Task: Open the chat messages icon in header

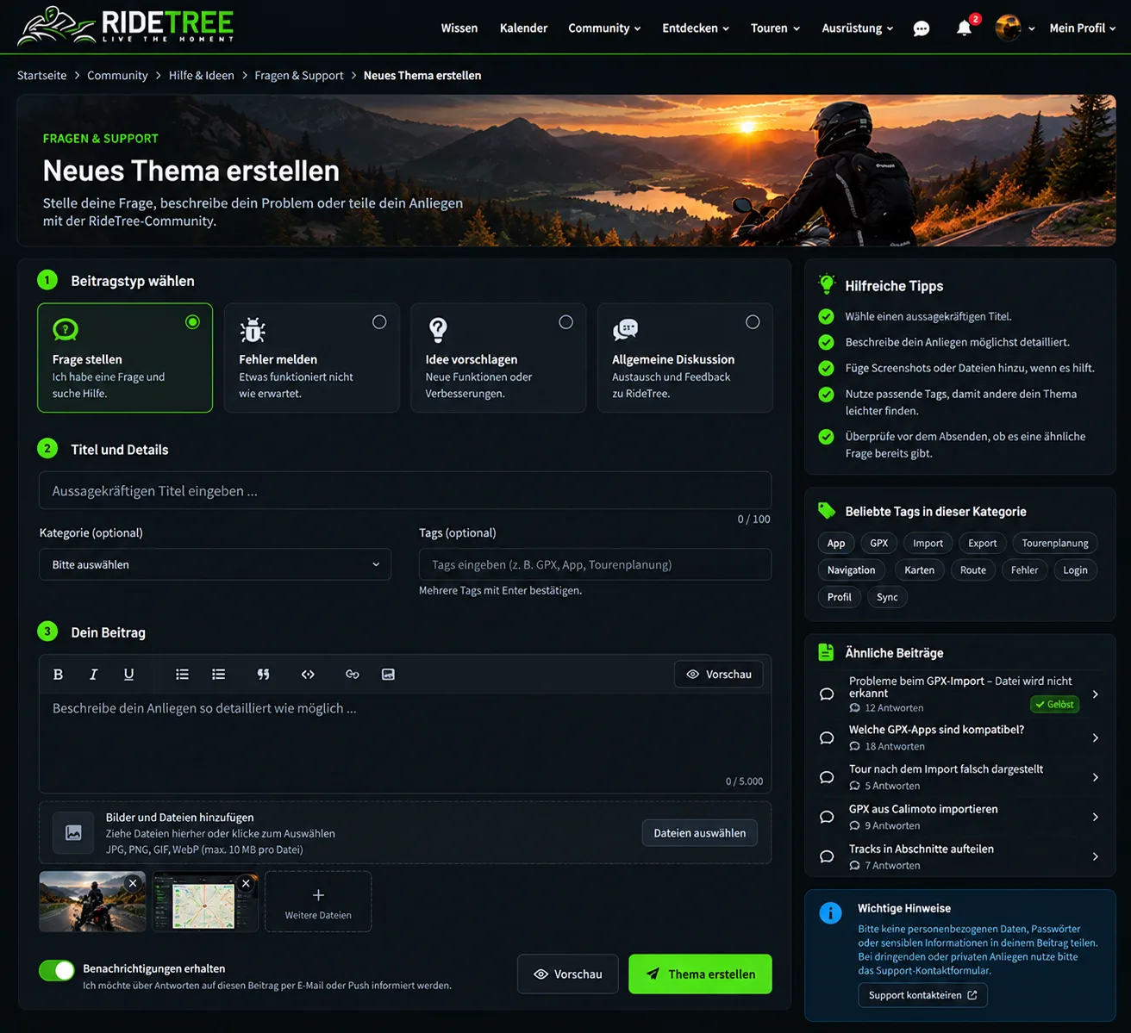Action: point(922,28)
